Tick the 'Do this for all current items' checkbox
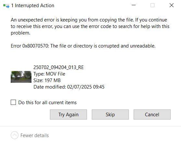181x142 pixels. pos(13,102)
